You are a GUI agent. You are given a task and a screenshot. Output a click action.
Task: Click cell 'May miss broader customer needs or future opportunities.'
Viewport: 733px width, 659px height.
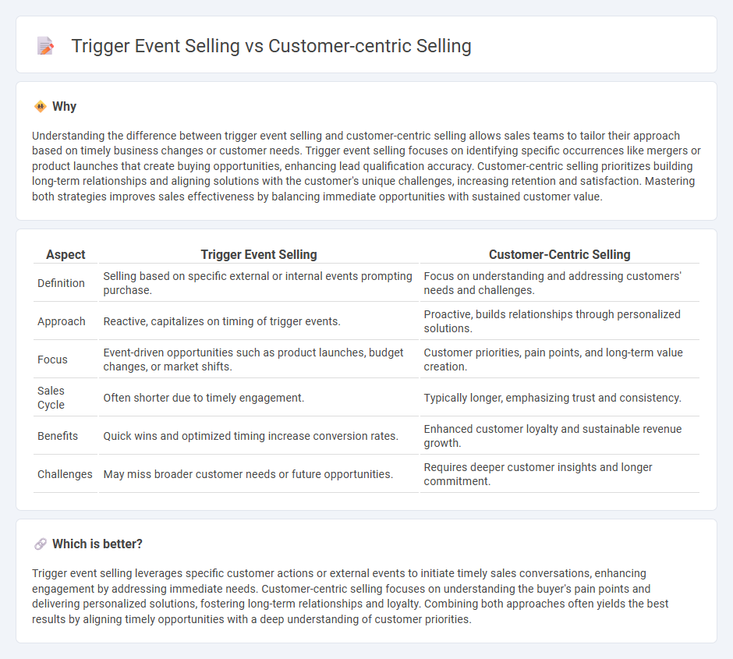(x=259, y=474)
